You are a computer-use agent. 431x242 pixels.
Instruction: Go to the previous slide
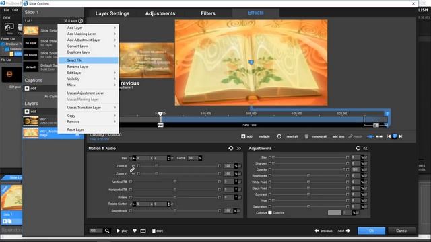323,231
